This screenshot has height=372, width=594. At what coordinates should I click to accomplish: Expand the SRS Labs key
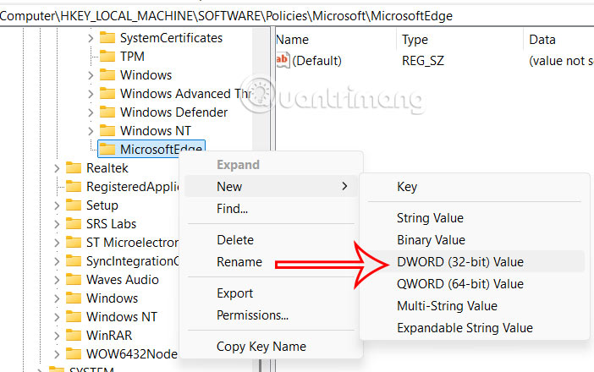[x=57, y=224]
